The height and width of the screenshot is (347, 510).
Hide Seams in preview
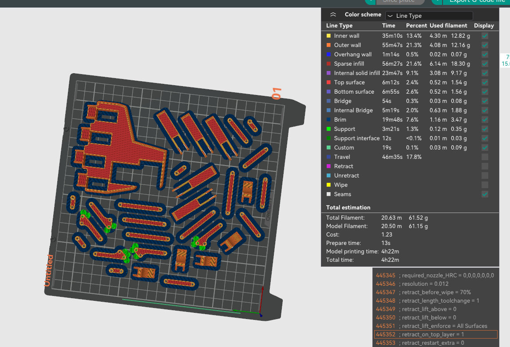[x=485, y=194]
